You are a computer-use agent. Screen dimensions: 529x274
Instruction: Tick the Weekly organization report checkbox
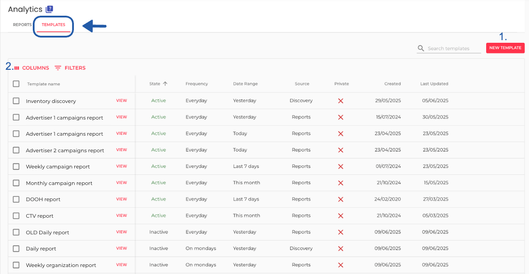pos(16,265)
